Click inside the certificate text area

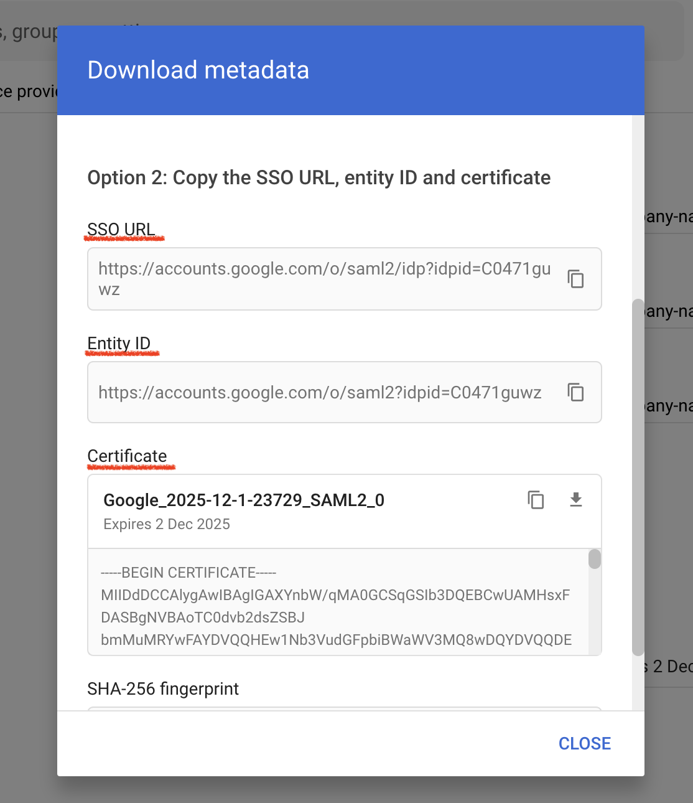click(336, 604)
